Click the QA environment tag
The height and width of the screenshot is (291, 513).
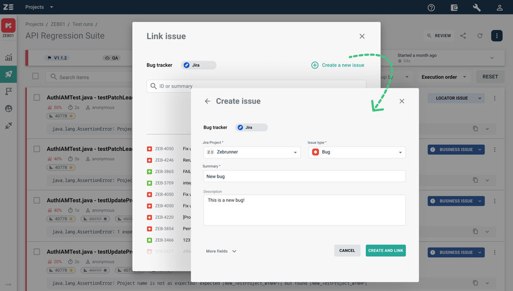(112, 58)
